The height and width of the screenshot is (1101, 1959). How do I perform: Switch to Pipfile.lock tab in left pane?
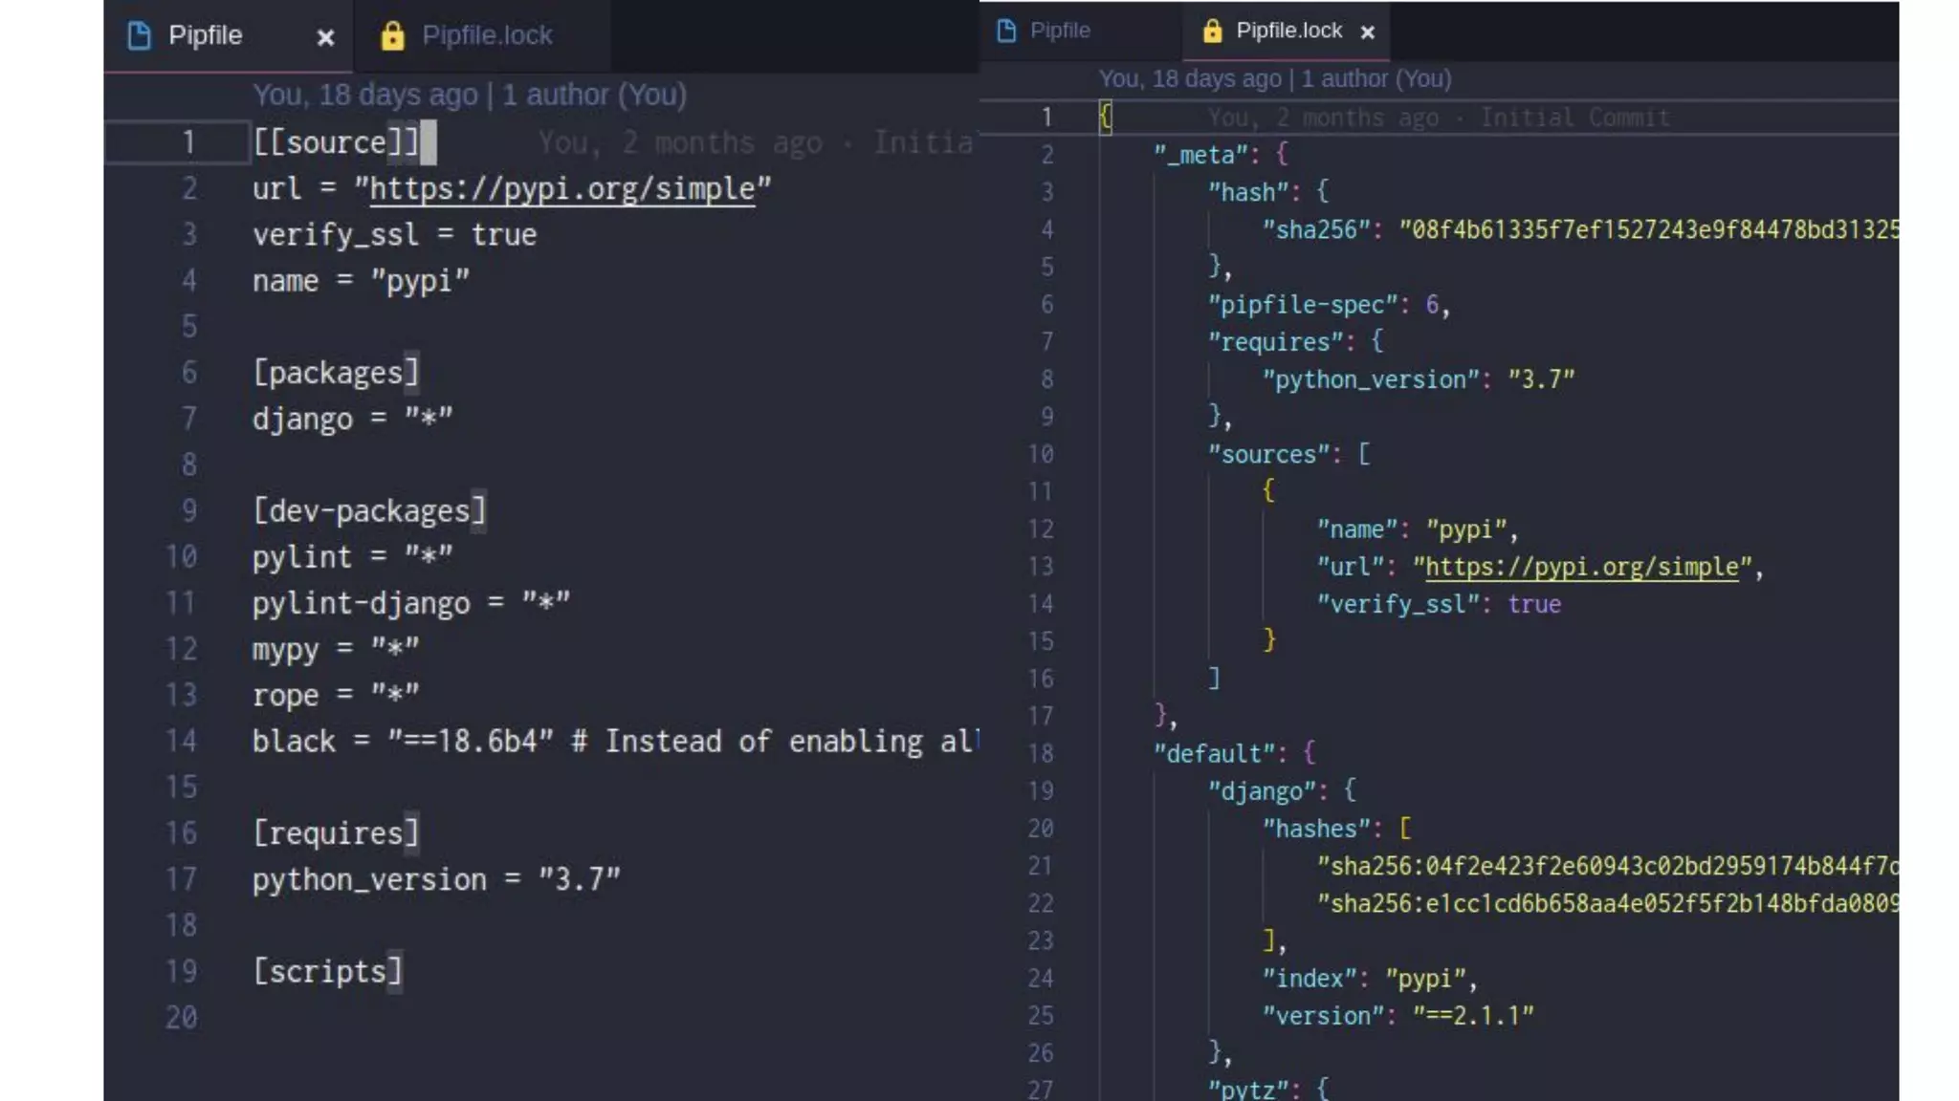click(x=486, y=36)
